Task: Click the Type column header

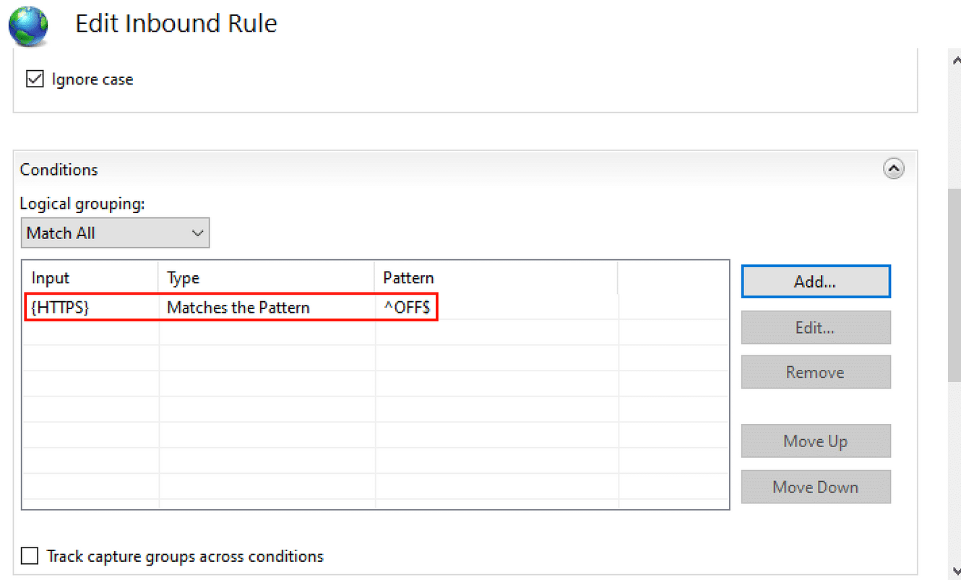Action: 267,278
